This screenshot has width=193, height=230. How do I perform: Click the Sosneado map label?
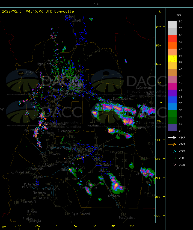point(37,169)
